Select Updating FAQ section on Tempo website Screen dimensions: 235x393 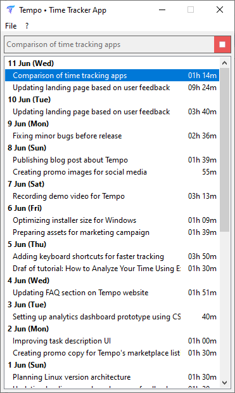point(112,293)
